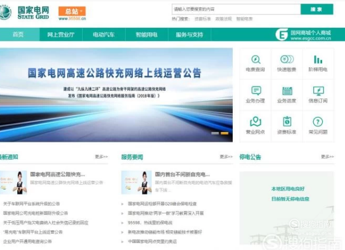Open the 资费标准 clipboard icon
The image size is (345, 250).
point(287,121)
